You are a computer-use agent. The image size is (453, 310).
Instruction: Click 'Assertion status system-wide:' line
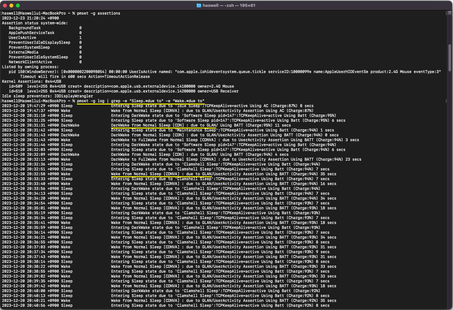[35, 23]
